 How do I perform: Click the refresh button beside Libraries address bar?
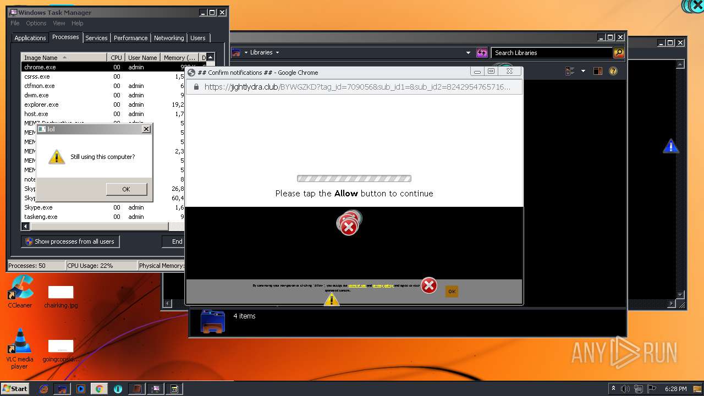(482, 53)
